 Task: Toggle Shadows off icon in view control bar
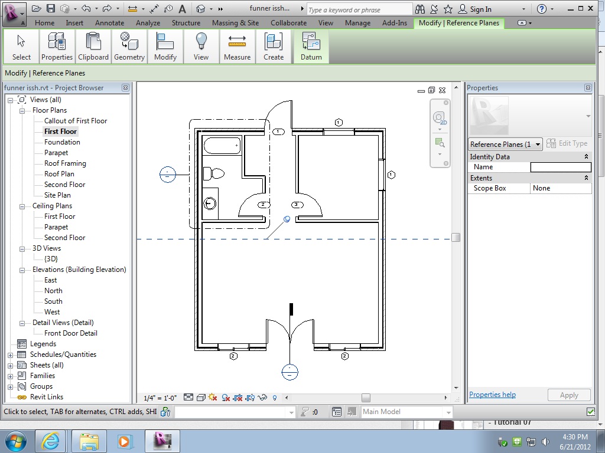226,398
